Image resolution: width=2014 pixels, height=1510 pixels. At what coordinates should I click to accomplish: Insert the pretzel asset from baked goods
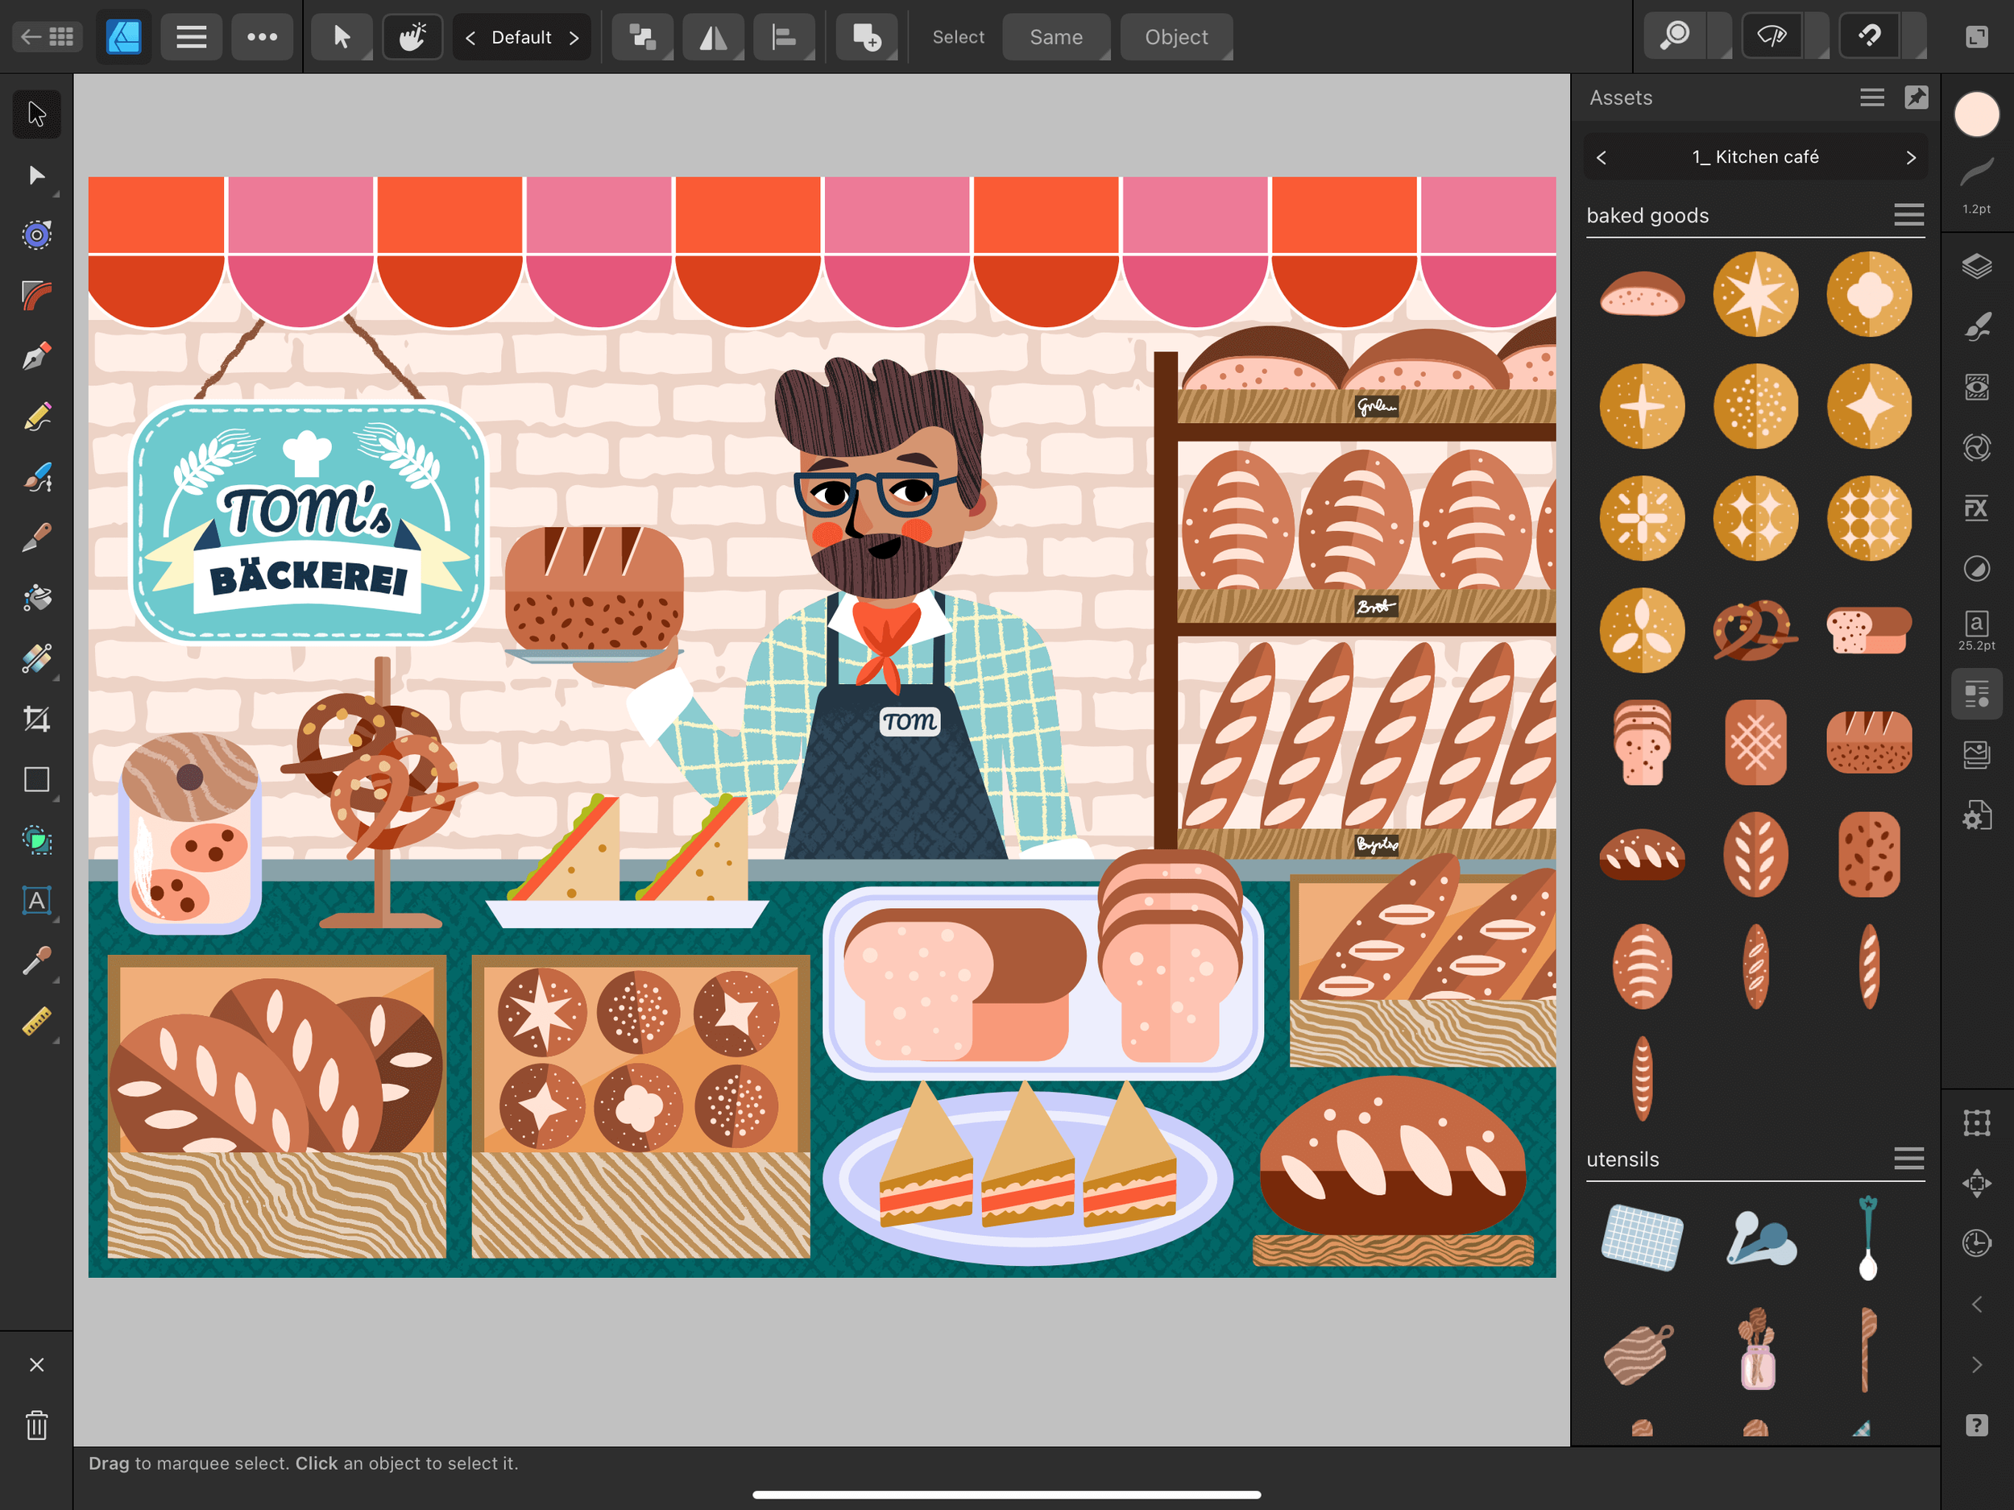pyautogui.click(x=1755, y=629)
